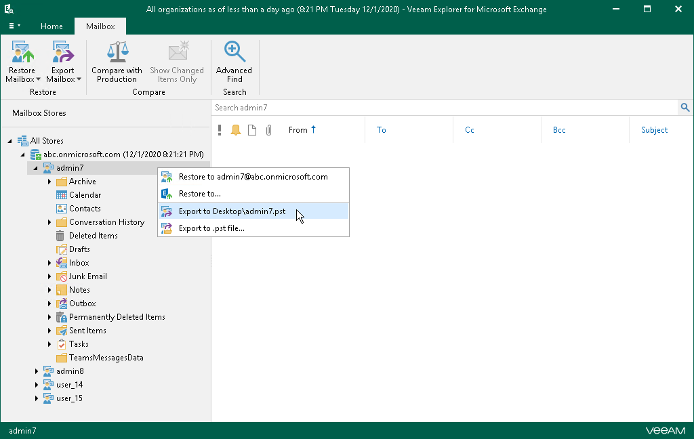Choose Export to .pst file...

(253, 228)
